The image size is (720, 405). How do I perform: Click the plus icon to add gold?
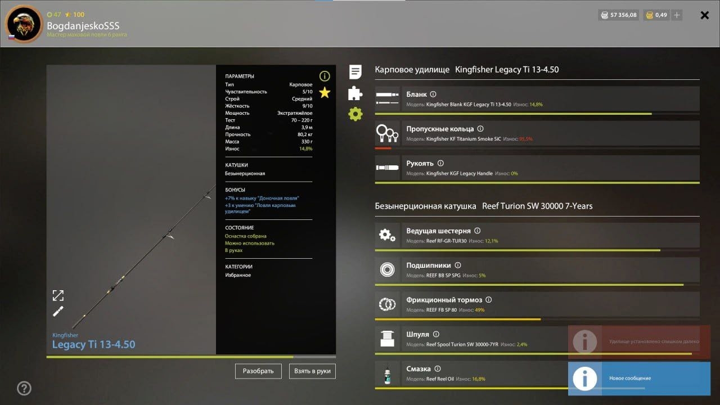tap(677, 15)
